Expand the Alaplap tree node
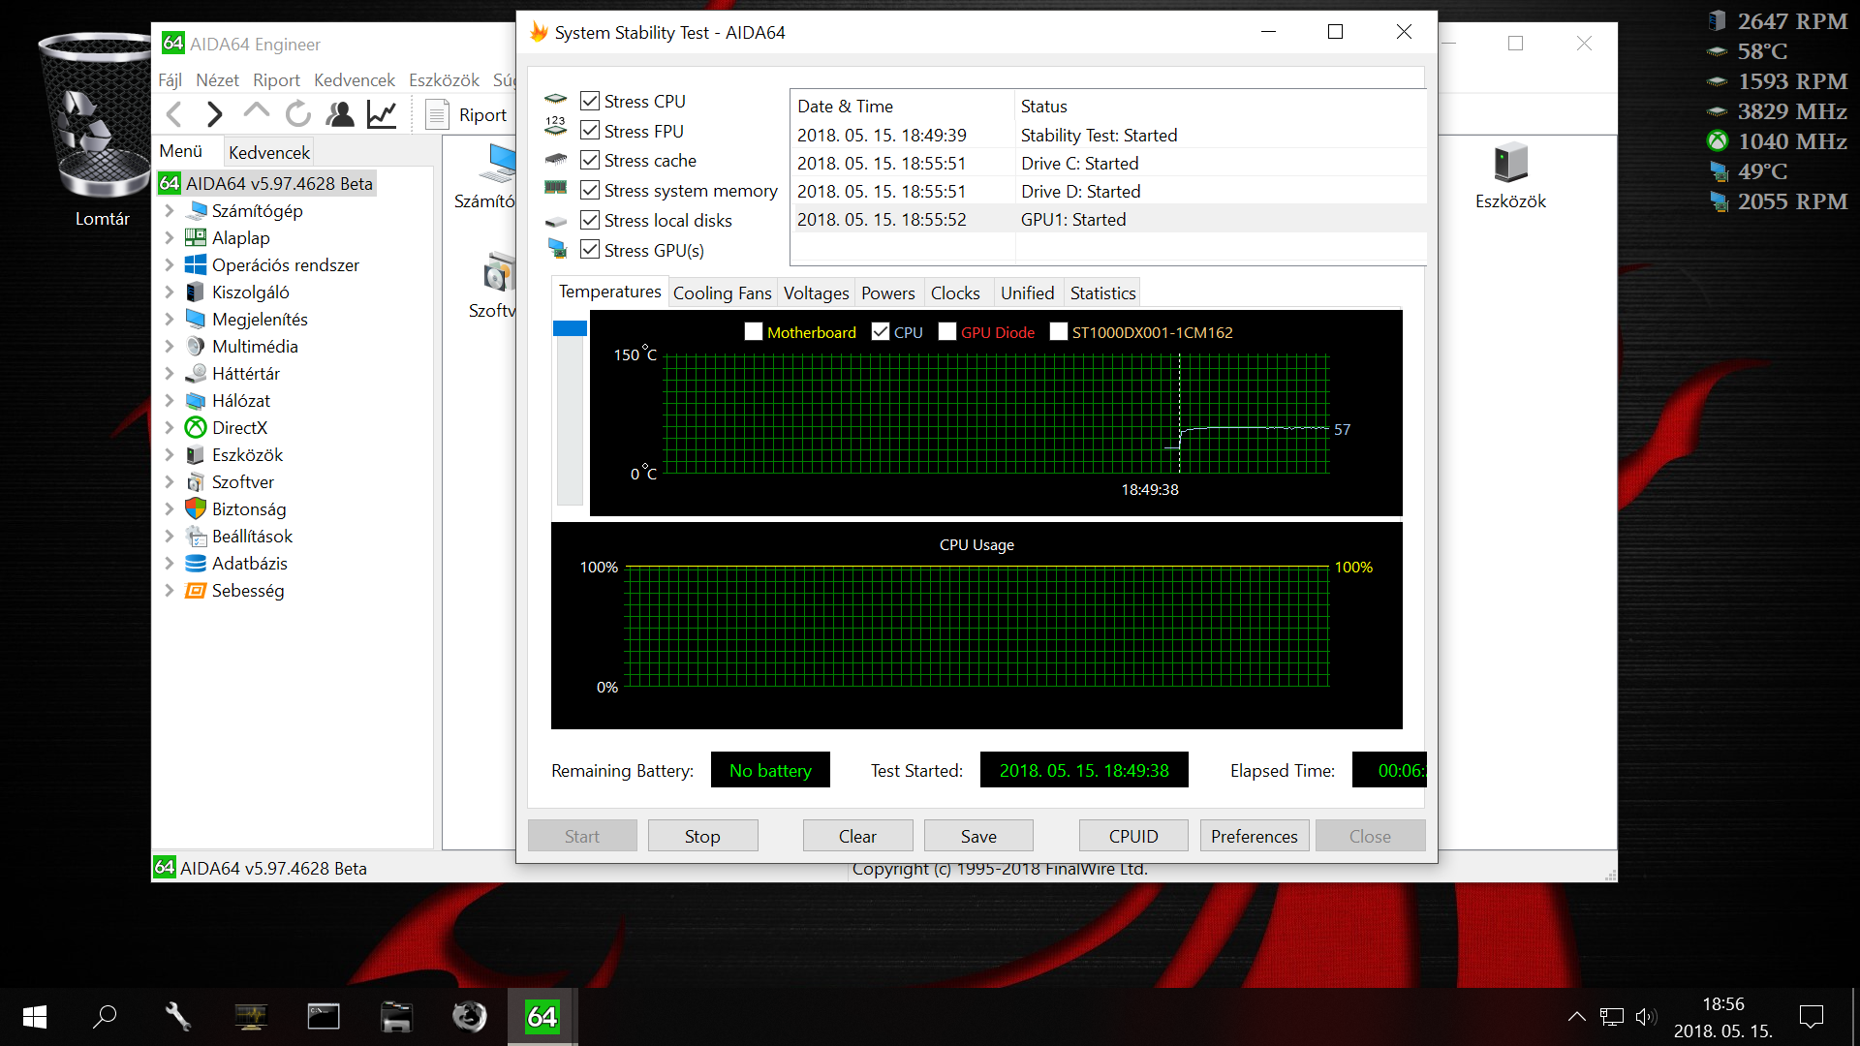The width and height of the screenshot is (1860, 1046). (x=170, y=237)
